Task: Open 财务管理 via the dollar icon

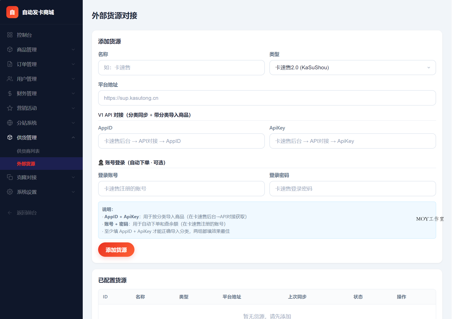Action: pyautogui.click(x=10, y=93)
